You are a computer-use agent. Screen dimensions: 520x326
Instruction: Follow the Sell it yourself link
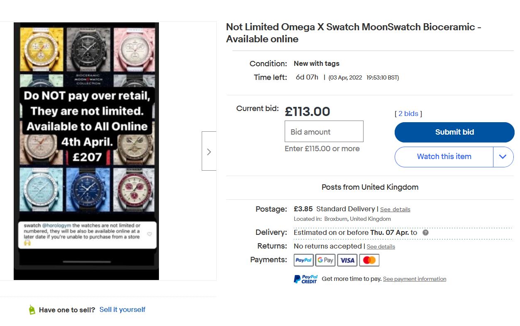tap(122, 309)
